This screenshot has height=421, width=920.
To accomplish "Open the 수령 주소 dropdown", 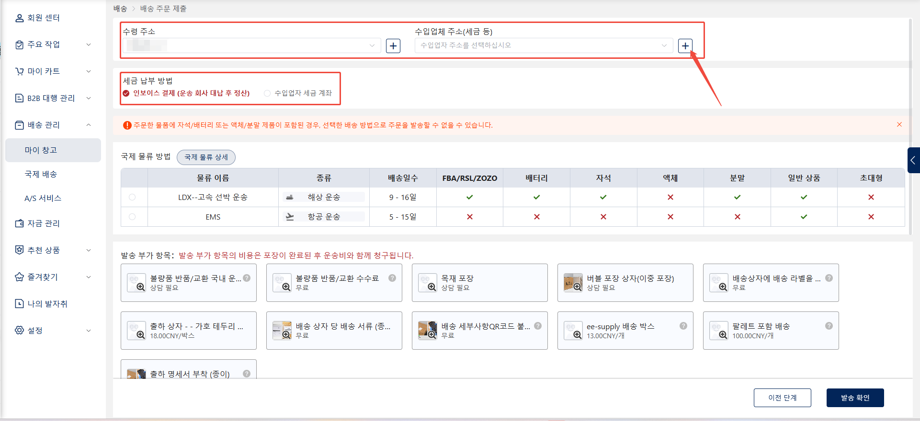I will point(252,45).
